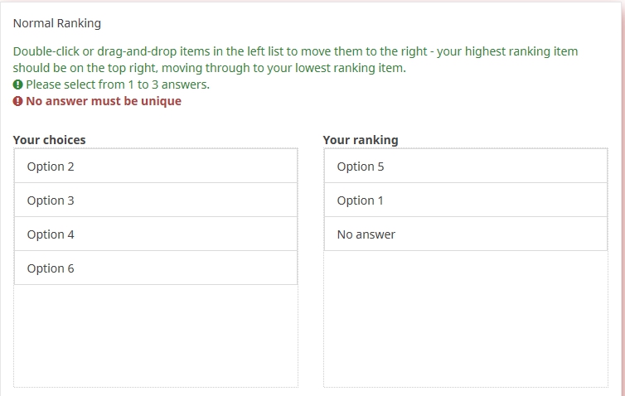The height and width of the screenshot is (396, 625).
Task: Pick Option 4 from the choices list
Action: tap(155, 234)
